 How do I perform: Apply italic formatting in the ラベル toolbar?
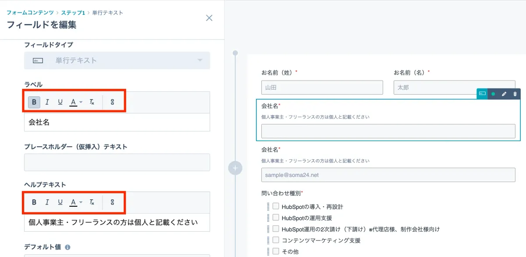point(47,102)
